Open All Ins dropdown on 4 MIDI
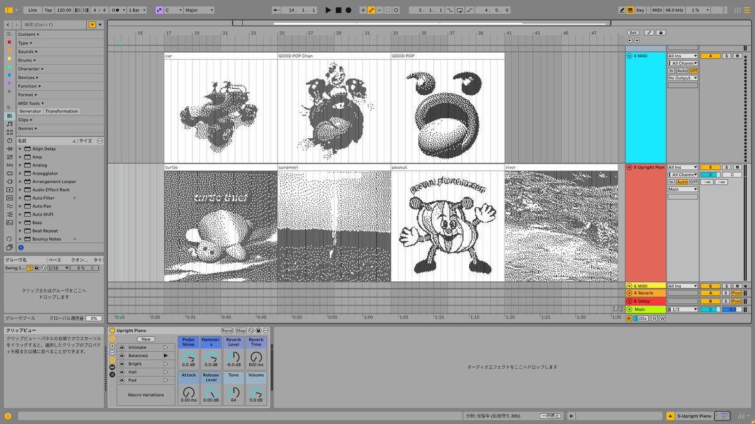The image size is (755, 424). coord(683,56)
